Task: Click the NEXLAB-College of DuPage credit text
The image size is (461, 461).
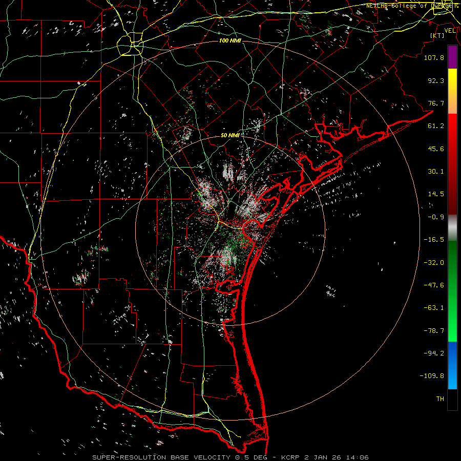Action: pyautogui.click(x=412, y=6)
